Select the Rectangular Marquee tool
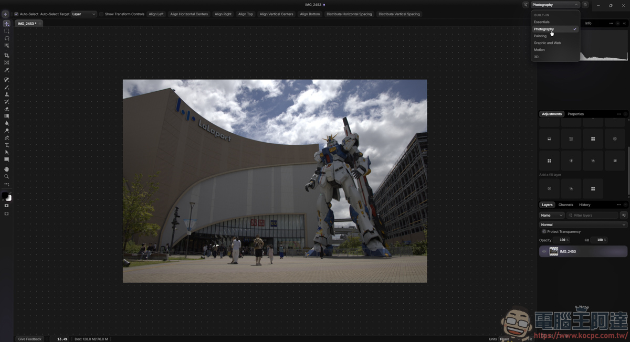This screenshot has width=630, height=342. (x=7, y=31)
